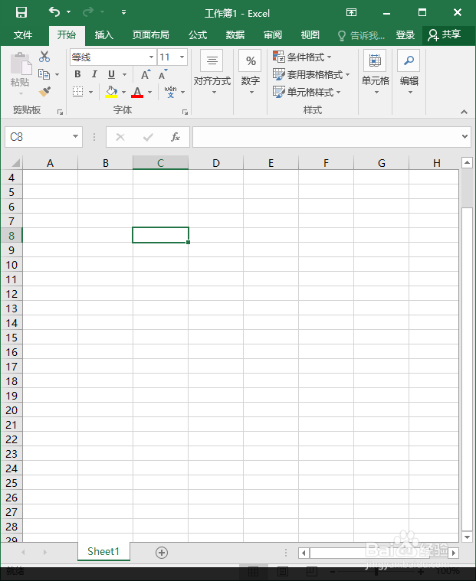Click the 告诉我 search lightbulb
The height and width of the screenshot is (581, 476).
tap(342, 36)
